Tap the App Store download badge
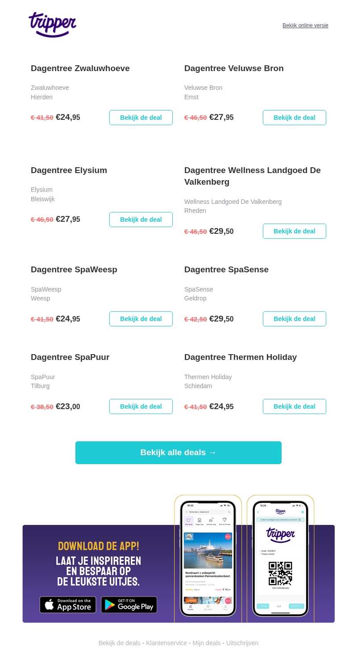 (68, 605)
